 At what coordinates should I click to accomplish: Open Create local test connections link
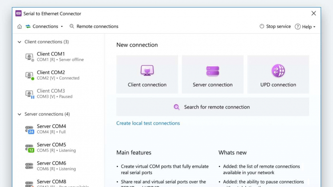[x=148, y=123]
